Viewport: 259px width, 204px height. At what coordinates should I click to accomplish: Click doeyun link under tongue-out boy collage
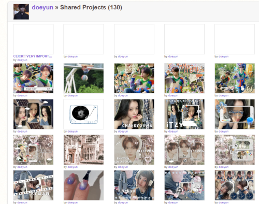point(123,95)
